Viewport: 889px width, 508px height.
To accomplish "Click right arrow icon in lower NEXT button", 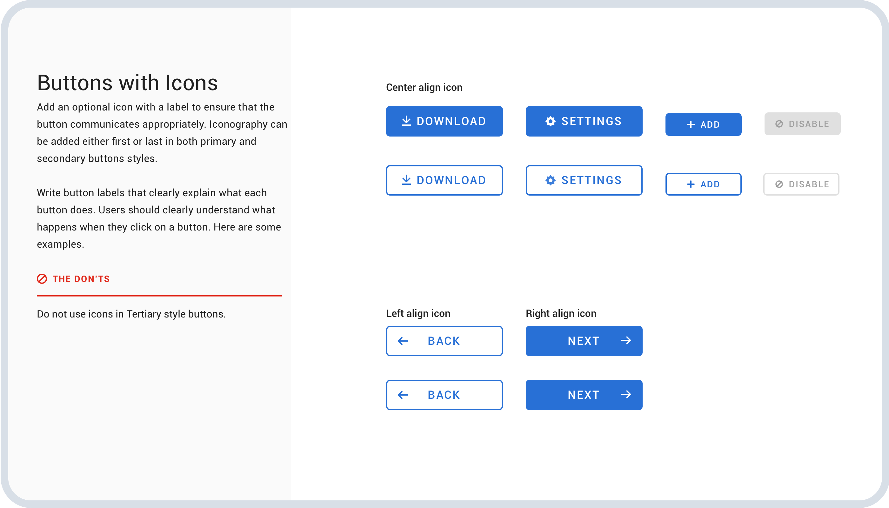I will pyautogui.click(x=626, y=395).
